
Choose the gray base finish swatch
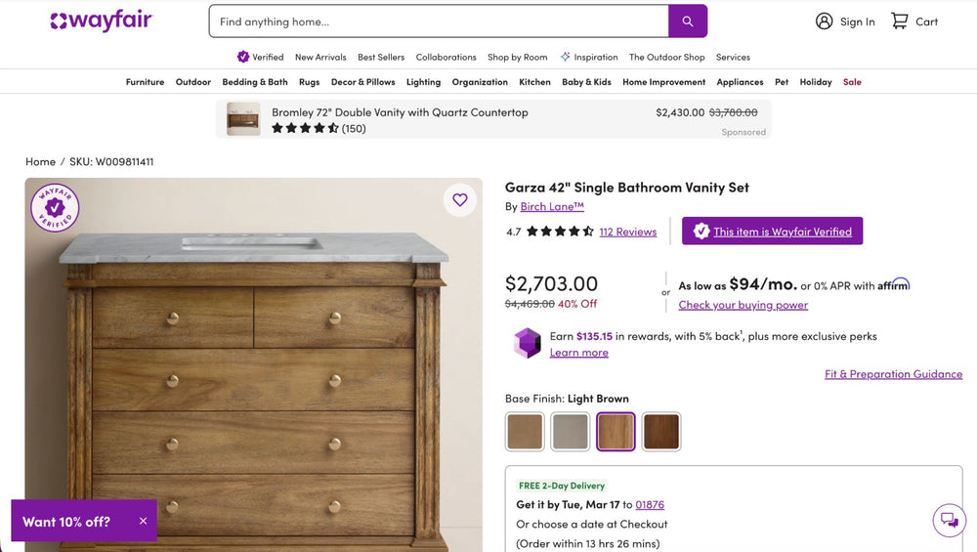571,432
